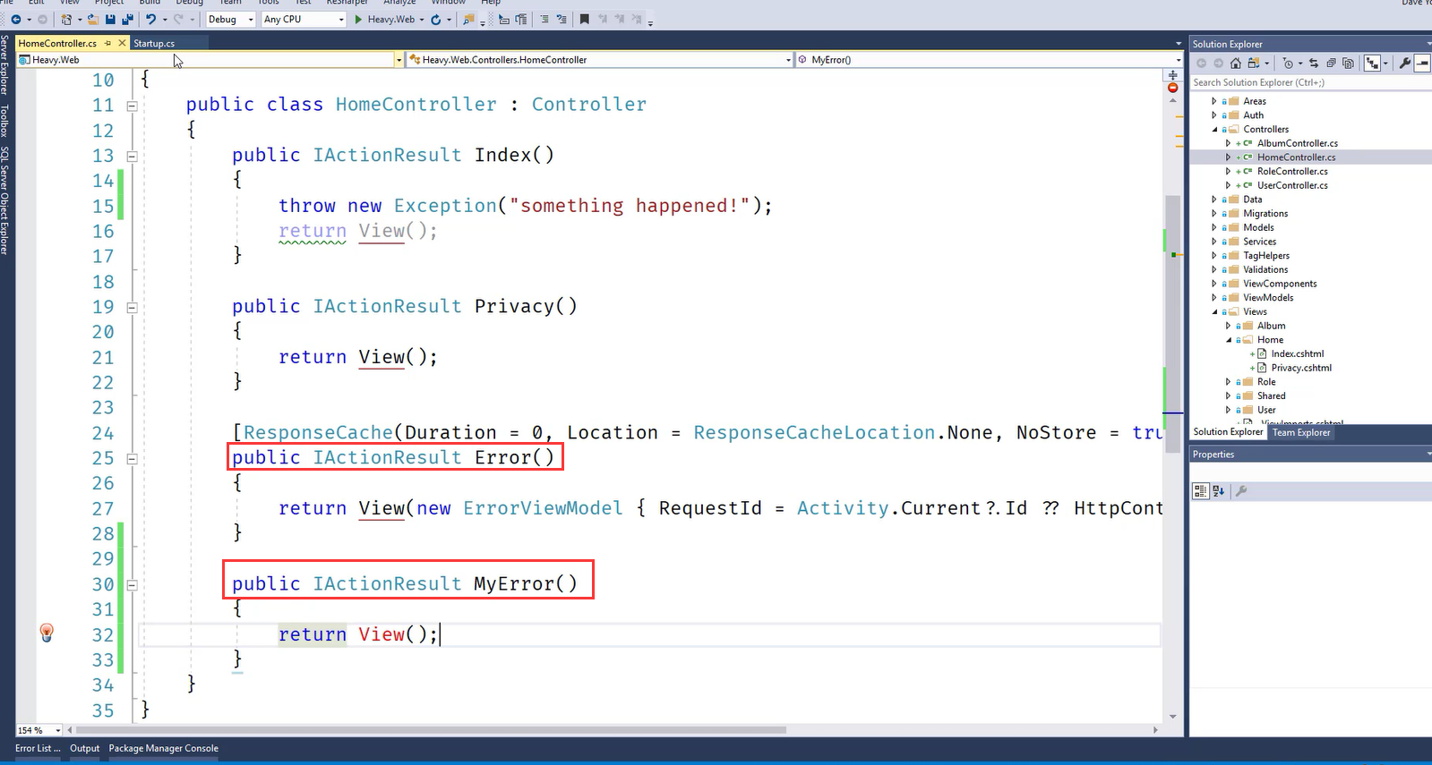Screen dimensions: 1432x765
Task: Click Pending Changes Filter clock icon
Action: tap(1288, 63)
